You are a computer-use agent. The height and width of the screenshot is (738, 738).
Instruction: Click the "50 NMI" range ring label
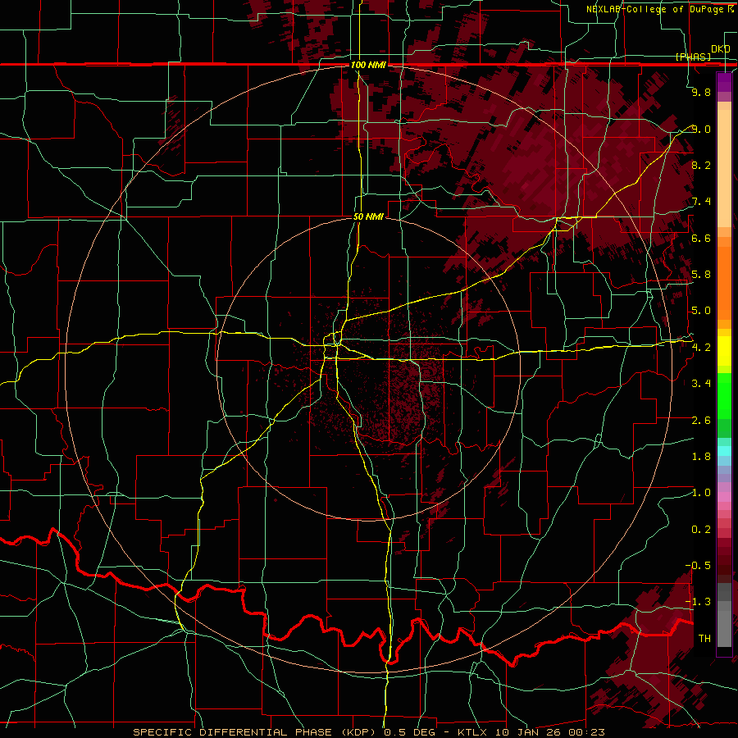click(x=368, y=216)
